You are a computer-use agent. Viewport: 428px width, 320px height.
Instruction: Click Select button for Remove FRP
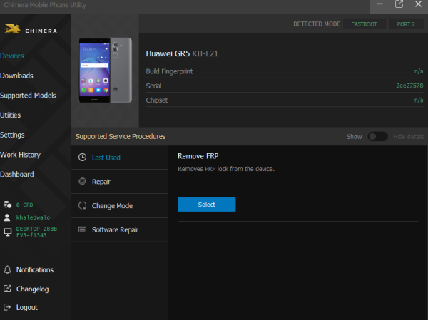(x=207, y=205)
